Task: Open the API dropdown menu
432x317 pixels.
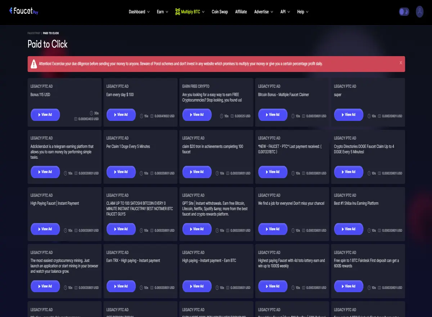Action: 285,12
